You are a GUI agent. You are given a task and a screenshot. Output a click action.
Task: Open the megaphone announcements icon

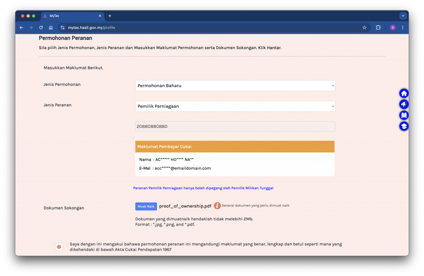(x=404, y=104)
